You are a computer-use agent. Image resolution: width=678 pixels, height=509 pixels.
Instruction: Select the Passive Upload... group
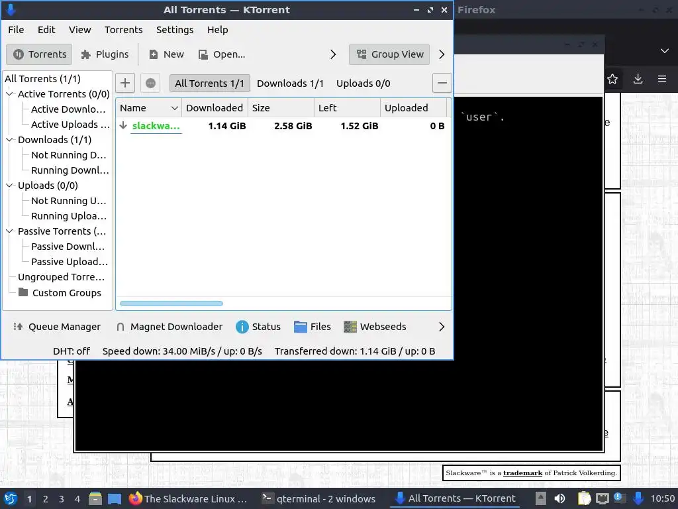pos(69,262)
